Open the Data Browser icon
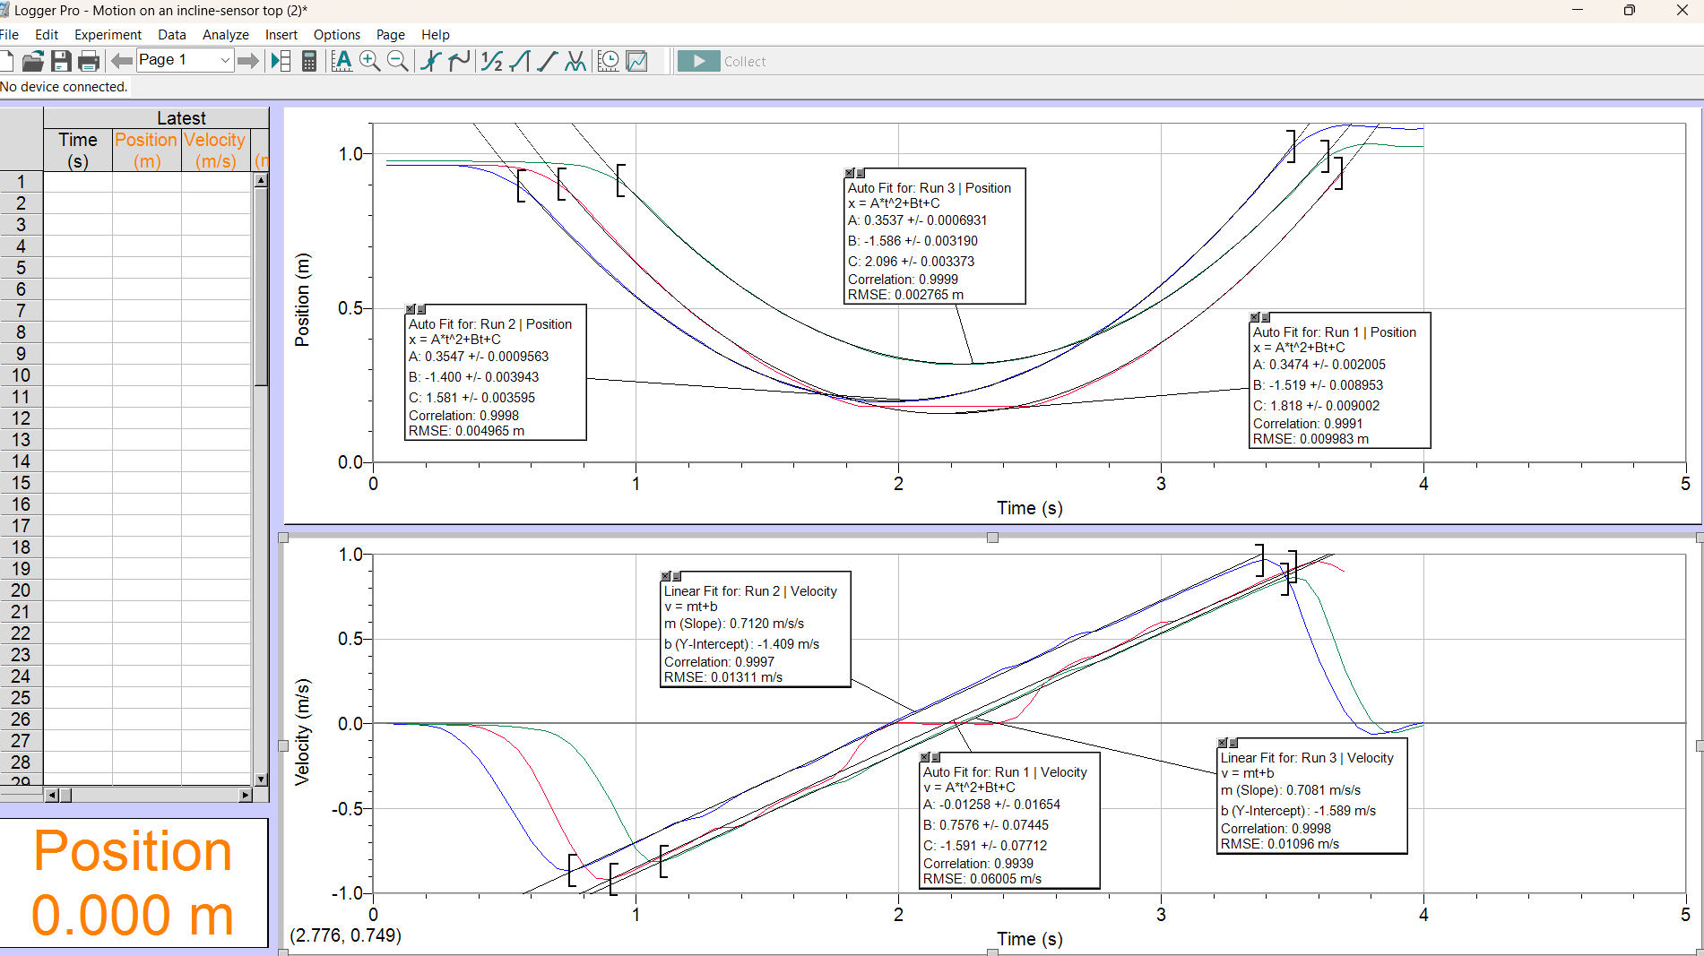 [x=281, y=61]
